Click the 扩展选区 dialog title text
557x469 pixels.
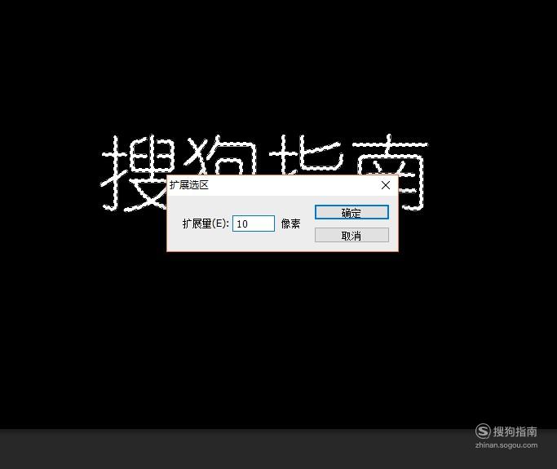(x=188, y=185)
